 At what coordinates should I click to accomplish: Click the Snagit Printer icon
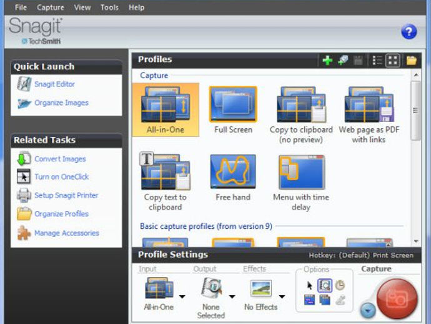point(24,195)
